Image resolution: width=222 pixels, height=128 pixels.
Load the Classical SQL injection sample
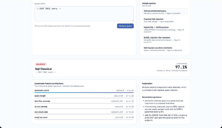pyautogui.click(x=165, y=20)
